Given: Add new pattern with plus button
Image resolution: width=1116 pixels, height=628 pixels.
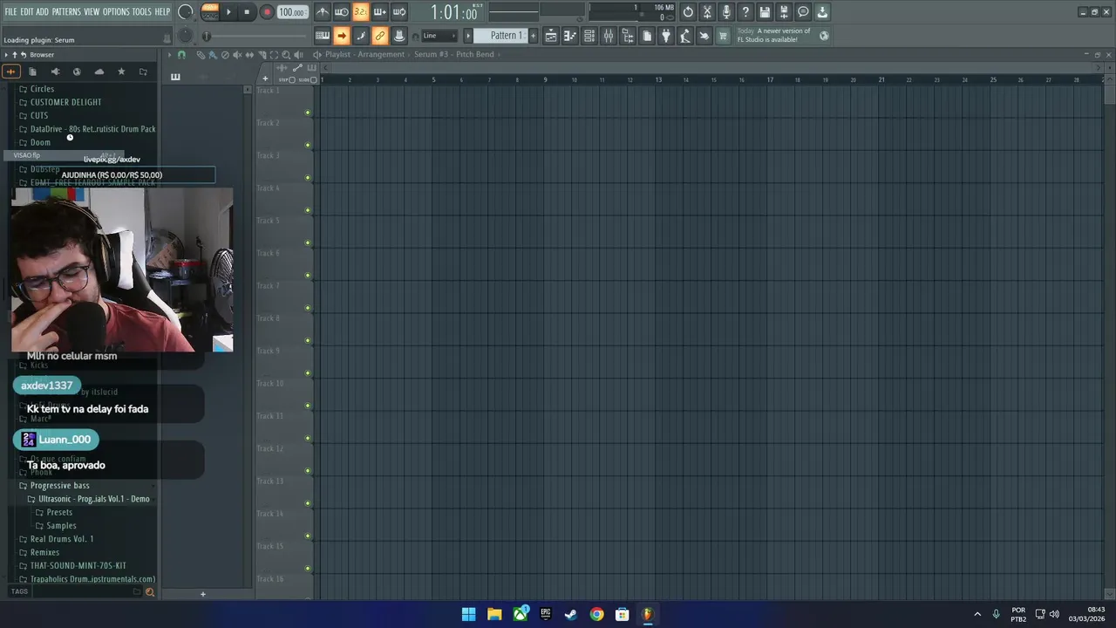Looking at the screenshot, I should click(x=534, y=36).
